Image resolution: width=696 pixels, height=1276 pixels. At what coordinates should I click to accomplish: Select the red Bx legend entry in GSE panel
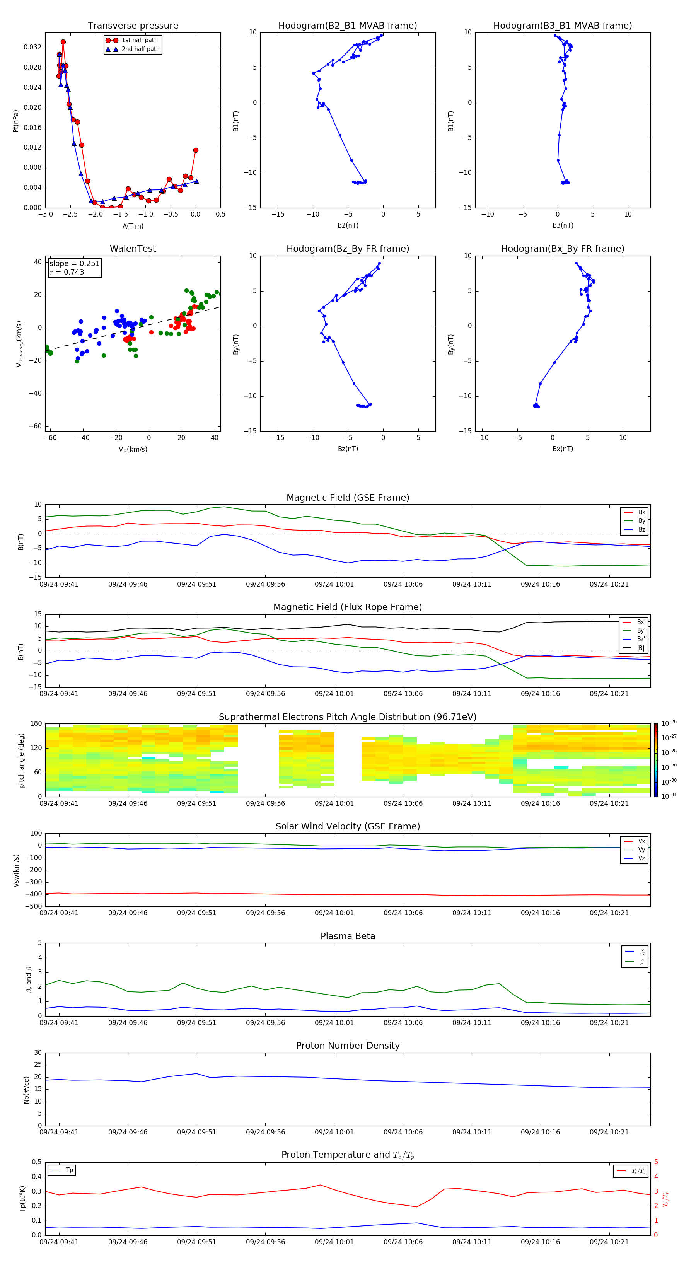click(x=635, y=512)
